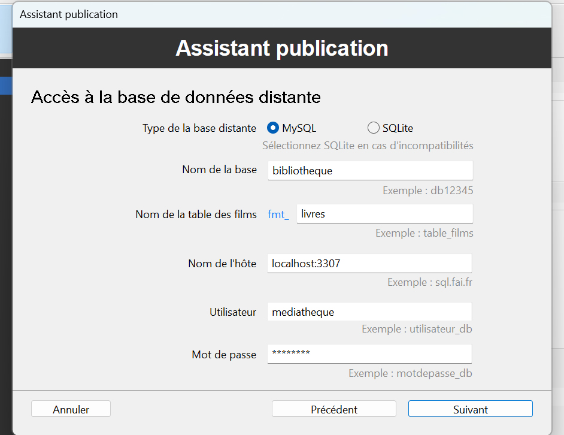Click the blue fmt_ table prefix text
The width and height of the screenshot is (564, 435).
click(x=278, y=215)
